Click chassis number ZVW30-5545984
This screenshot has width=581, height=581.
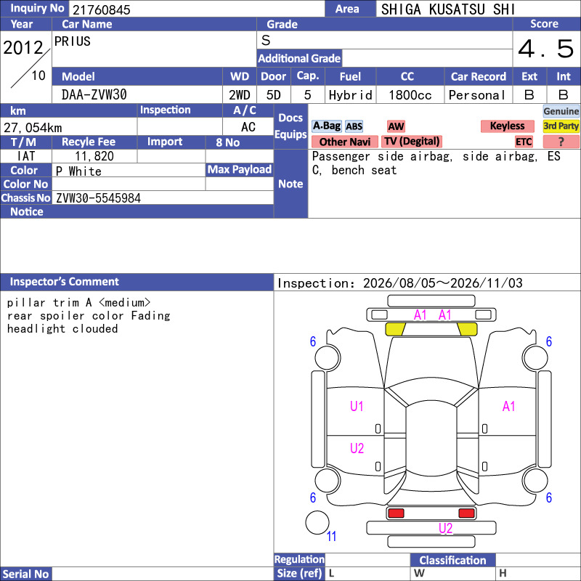pos(98,198)
